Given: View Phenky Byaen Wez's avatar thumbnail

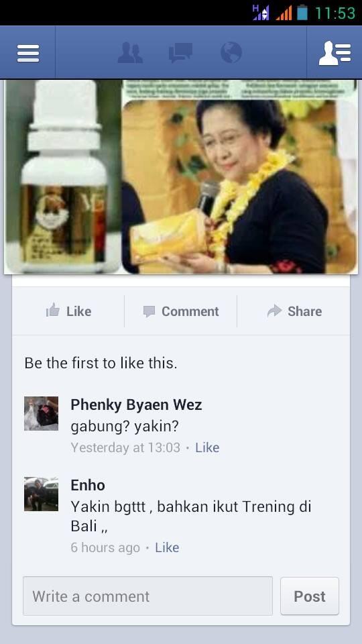Looking at the screenshot, I should (41, 413).
